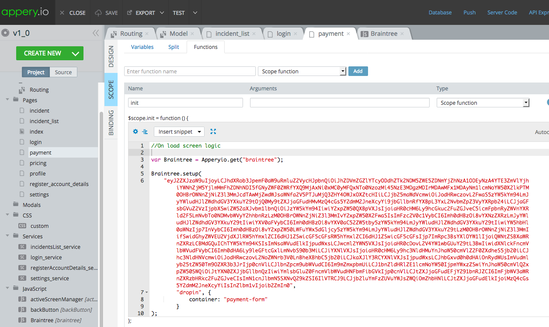Open the Database link
The image size is (549, 327).
pos(440,13)
